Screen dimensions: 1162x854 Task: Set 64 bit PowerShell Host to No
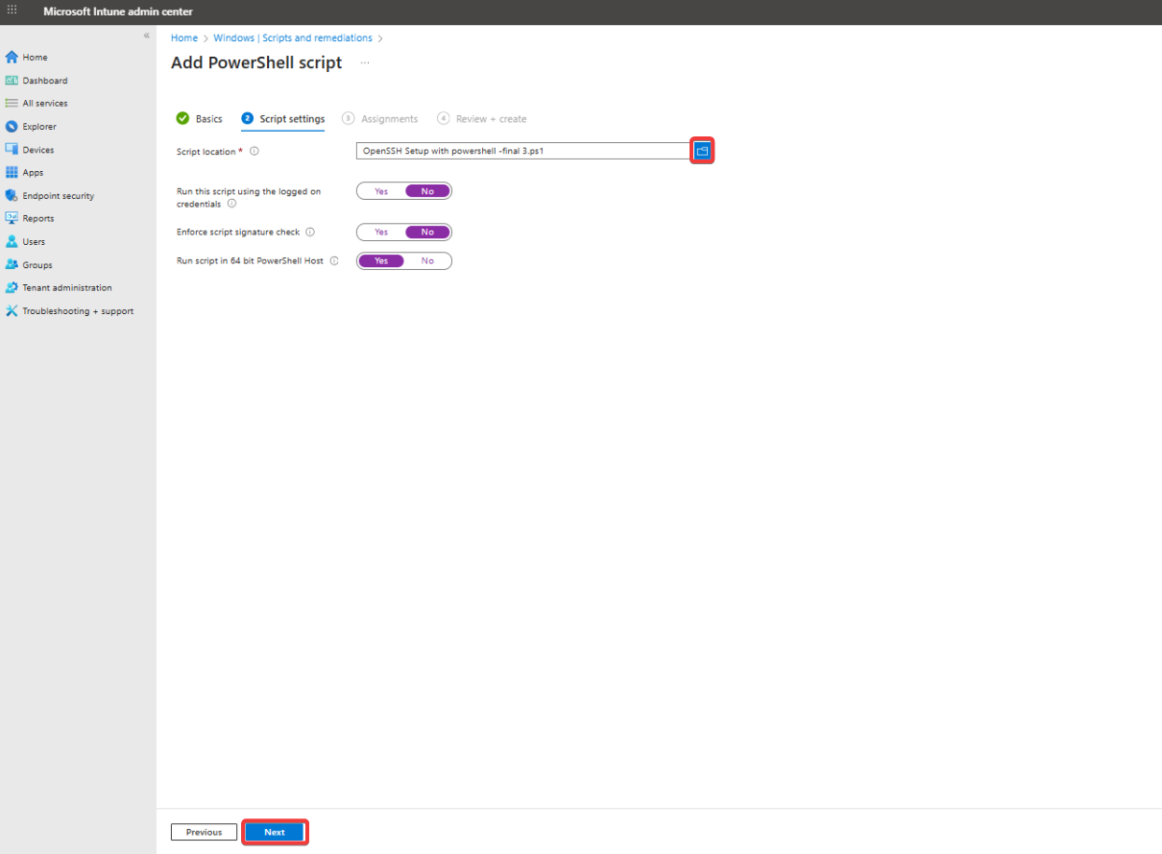coord(427,261)
